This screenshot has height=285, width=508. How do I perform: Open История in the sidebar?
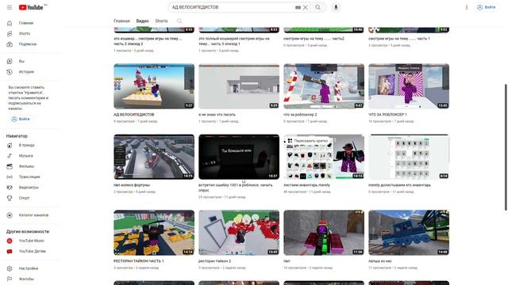(26, 72)
